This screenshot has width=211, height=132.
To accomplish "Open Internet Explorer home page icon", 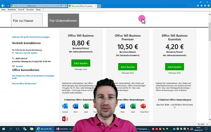I will tap(198, 6).
